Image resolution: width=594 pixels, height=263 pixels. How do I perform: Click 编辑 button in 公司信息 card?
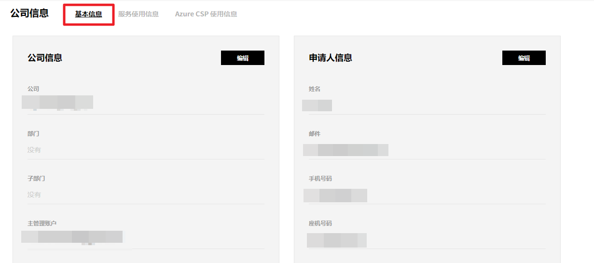(243, 58)
